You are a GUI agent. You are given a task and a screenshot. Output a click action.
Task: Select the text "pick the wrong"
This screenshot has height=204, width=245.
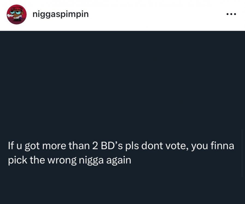[x=41, y=160]
